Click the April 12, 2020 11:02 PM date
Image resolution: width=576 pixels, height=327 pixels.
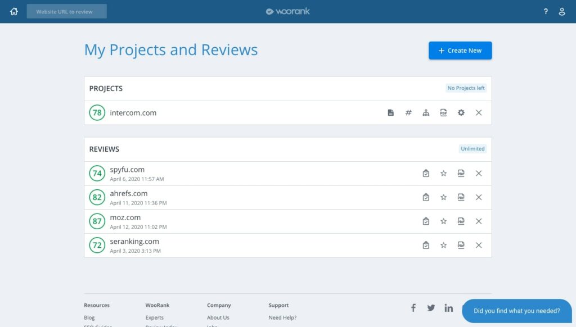138,227
